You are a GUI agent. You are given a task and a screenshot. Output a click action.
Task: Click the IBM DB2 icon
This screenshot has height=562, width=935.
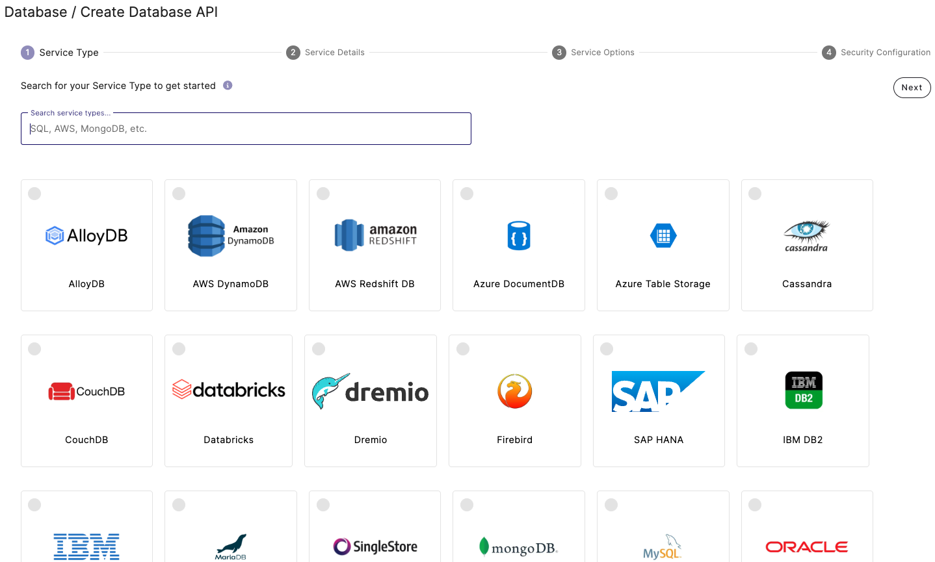pyautogui.click(x=804, y=390)
